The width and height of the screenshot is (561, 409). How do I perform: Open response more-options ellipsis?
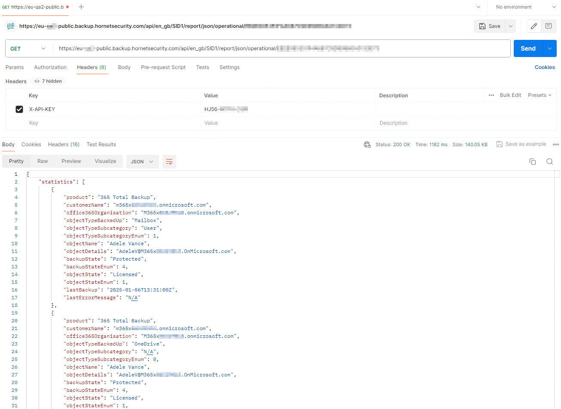point(556,144)
